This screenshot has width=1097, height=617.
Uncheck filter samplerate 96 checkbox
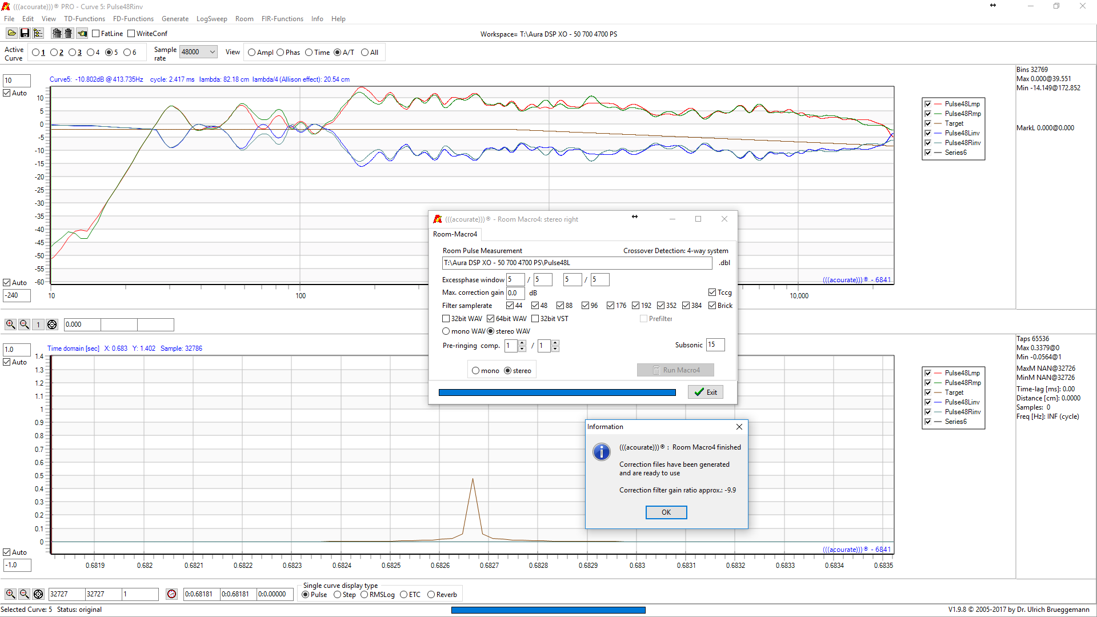586,306
